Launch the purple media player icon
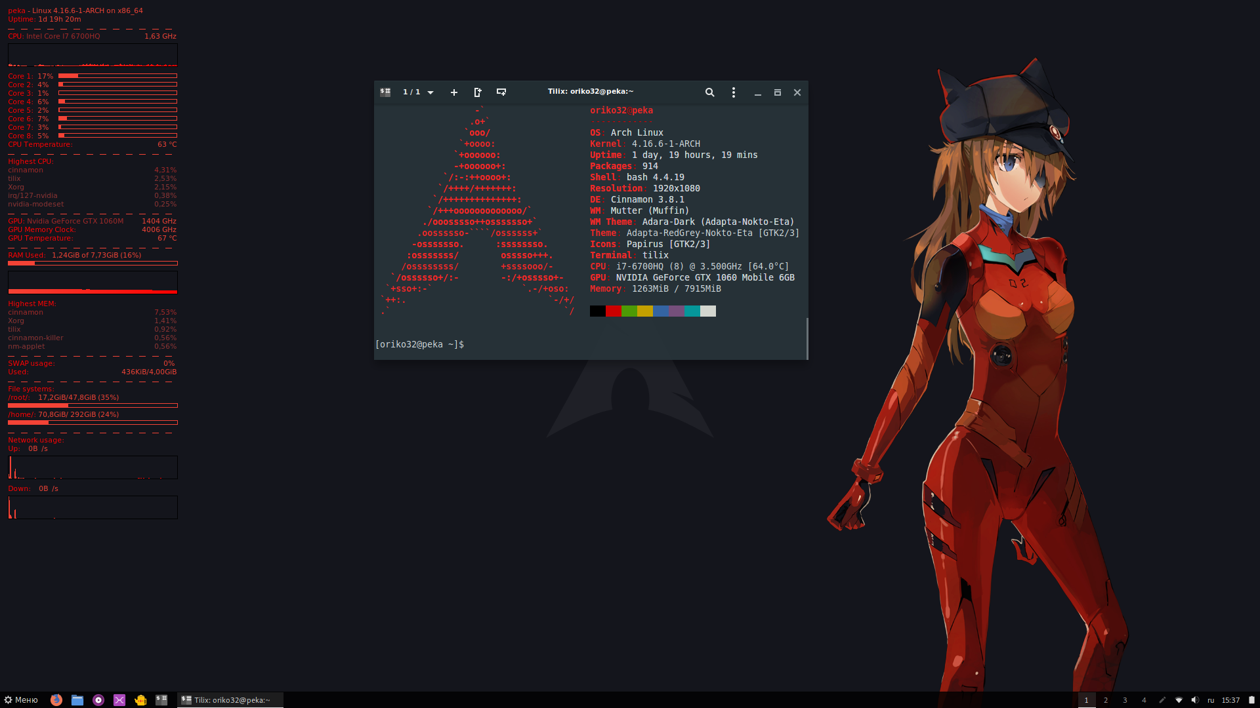 coord(98,700)
